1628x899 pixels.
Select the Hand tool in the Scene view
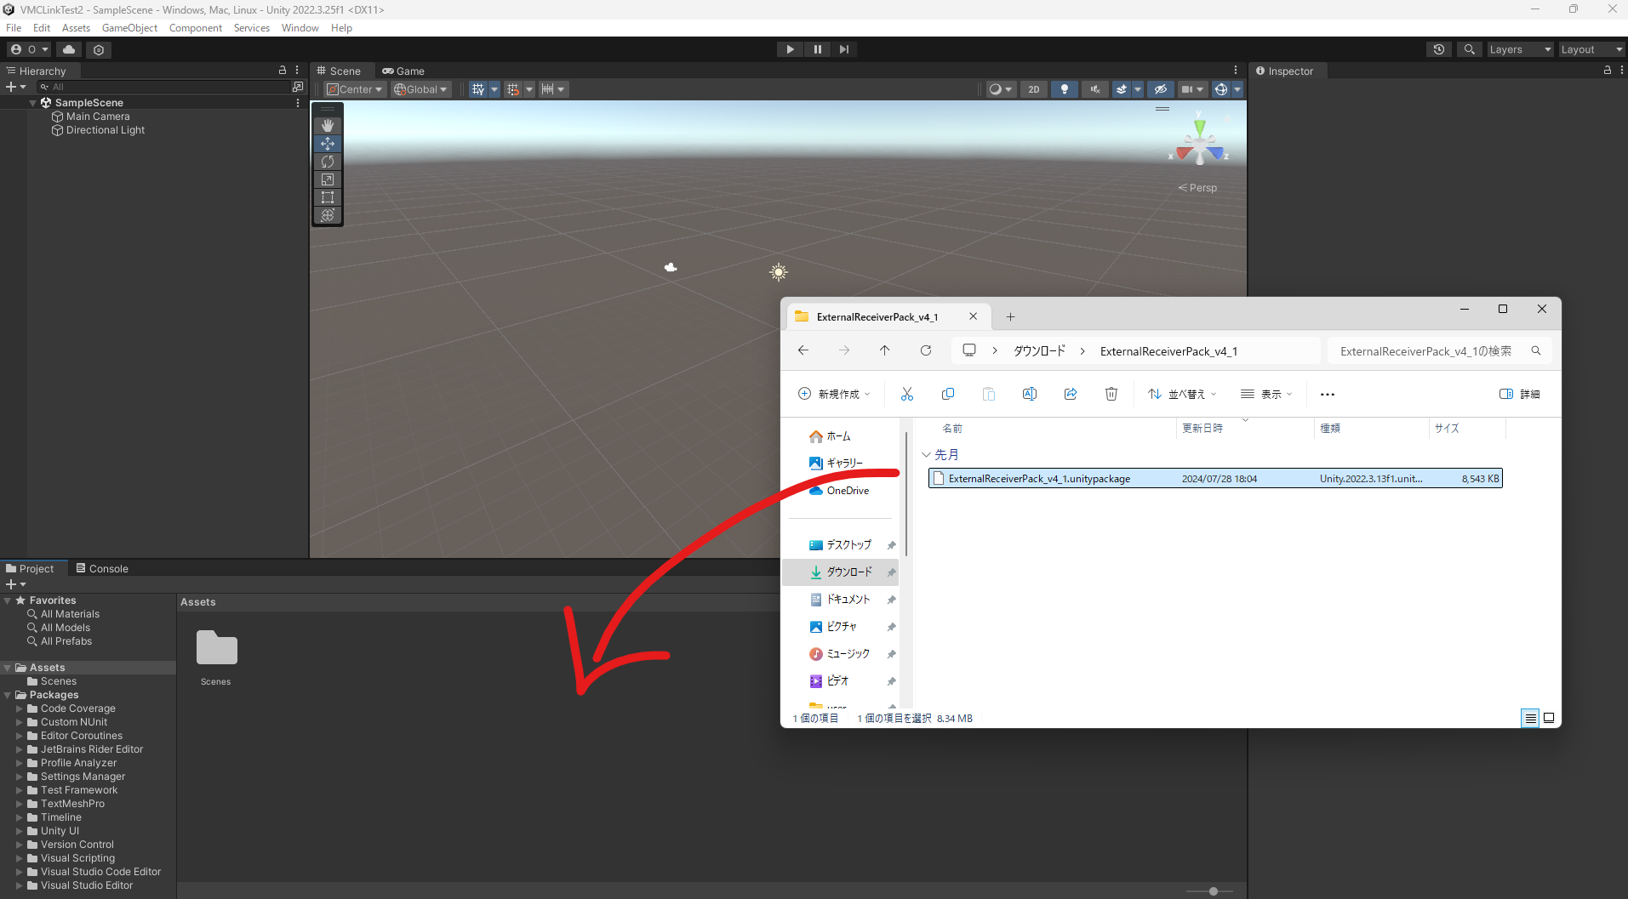coord(327,125)
